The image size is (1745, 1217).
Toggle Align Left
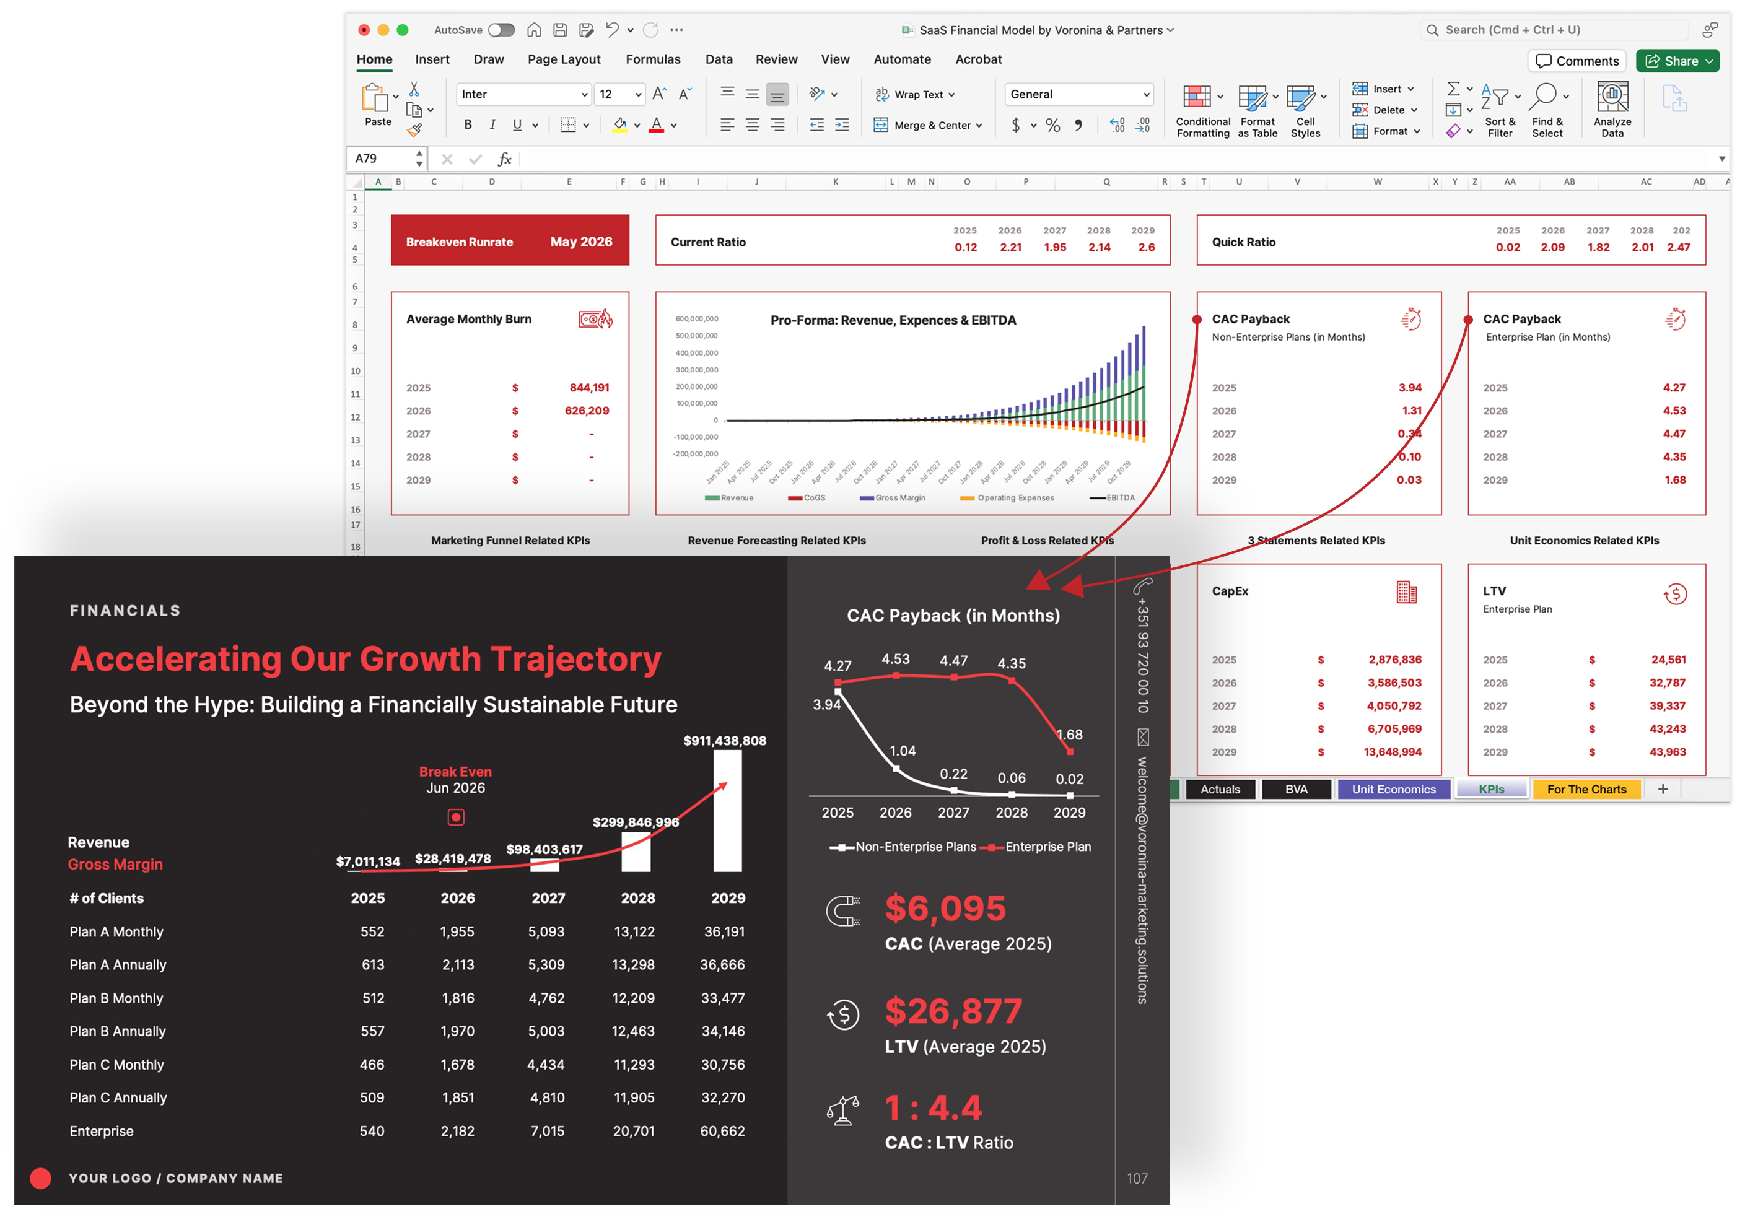727,124
